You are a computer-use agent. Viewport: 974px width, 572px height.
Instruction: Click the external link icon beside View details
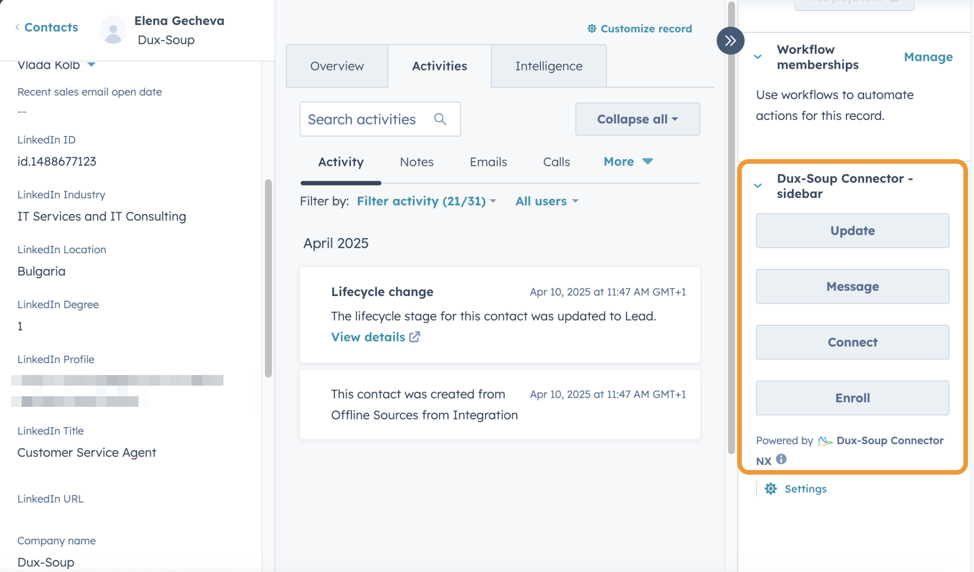coord(415,337)
